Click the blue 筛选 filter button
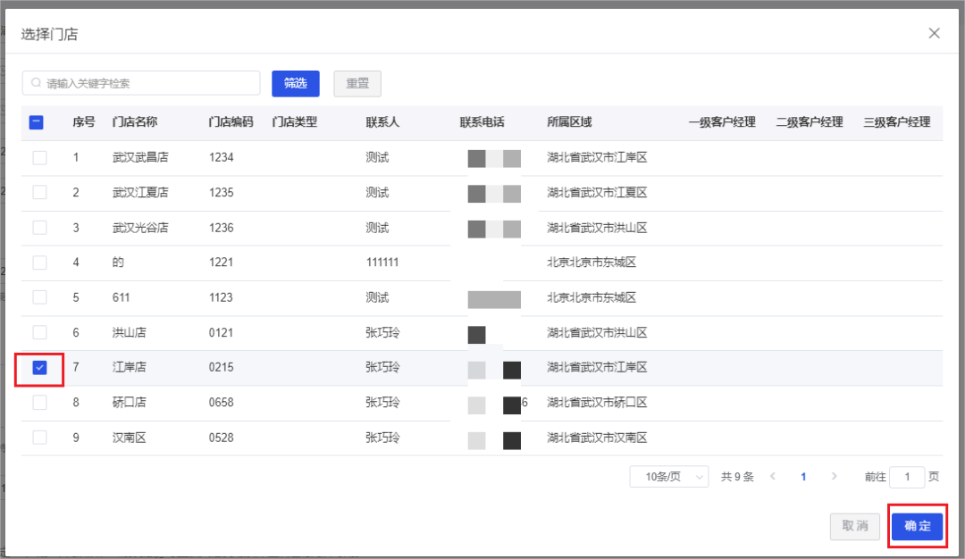 (x=296, y=82)
